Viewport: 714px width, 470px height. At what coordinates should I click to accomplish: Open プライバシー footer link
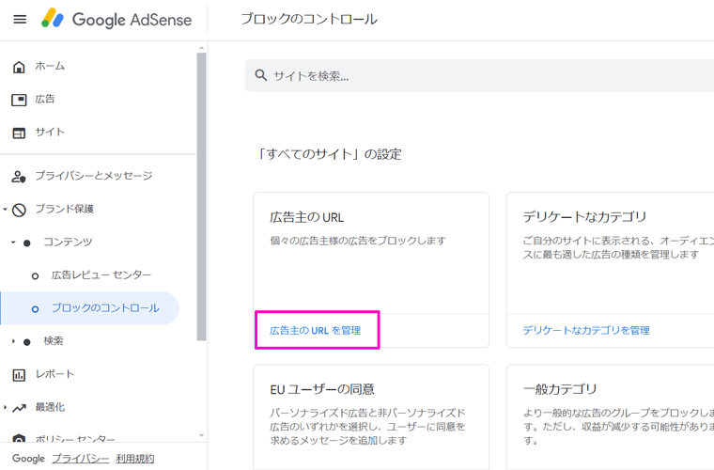click(x=81, y=459)
